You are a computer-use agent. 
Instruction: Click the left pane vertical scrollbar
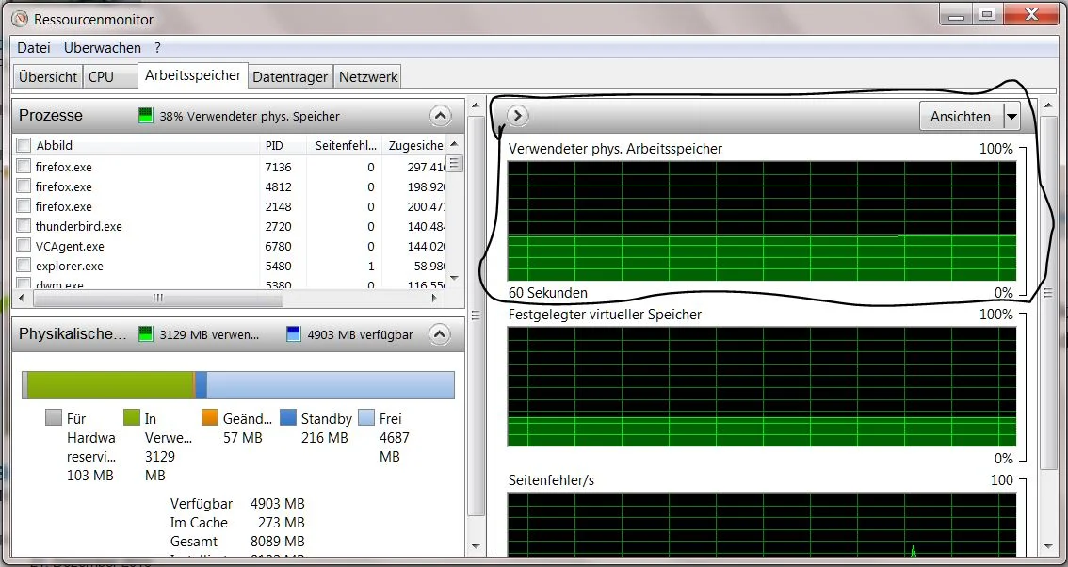coord(477,316)
